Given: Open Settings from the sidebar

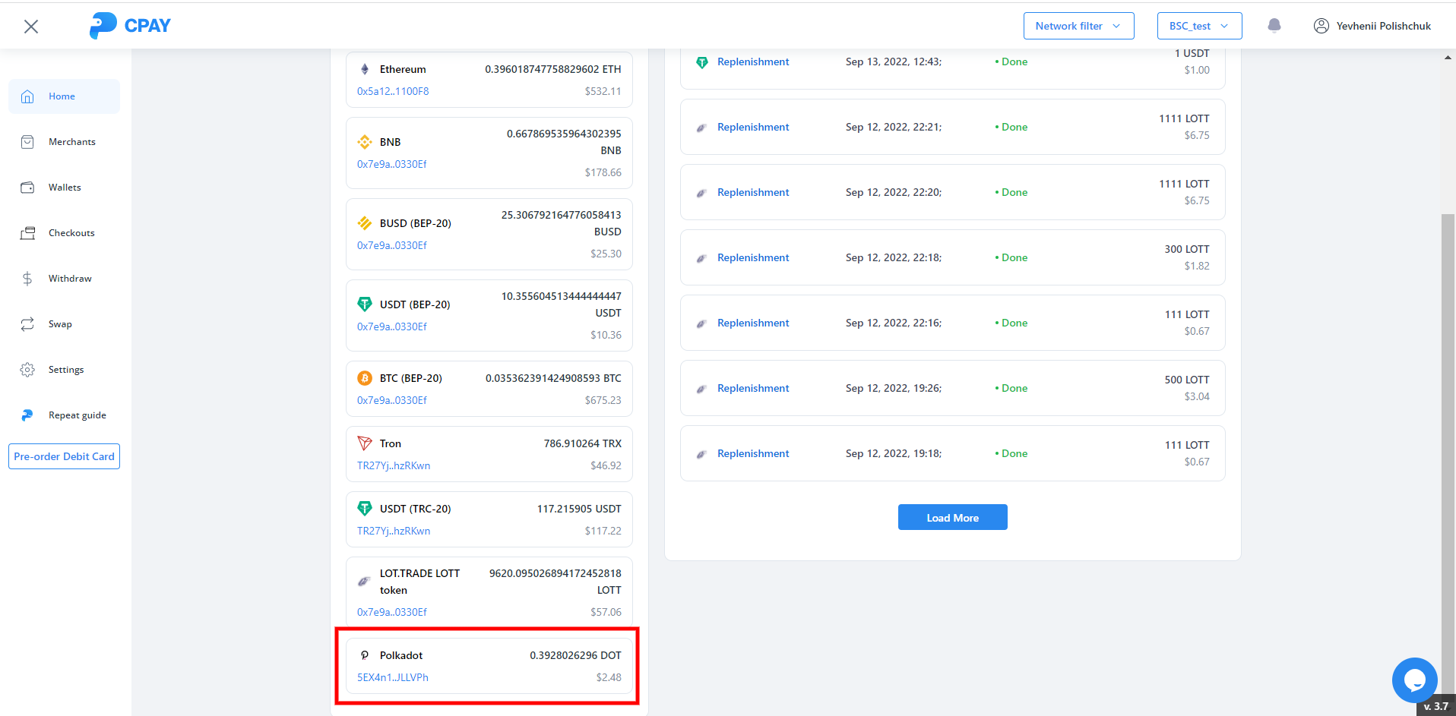Looking at the screenshot, I should tap(66, 370).
